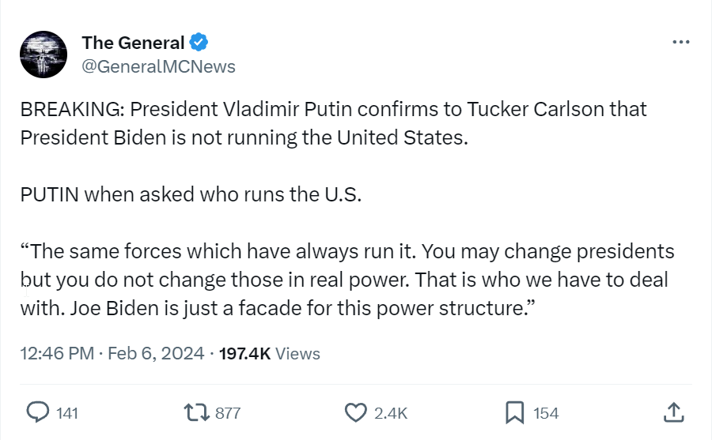Like the post with the heart icon

point(357,412)
